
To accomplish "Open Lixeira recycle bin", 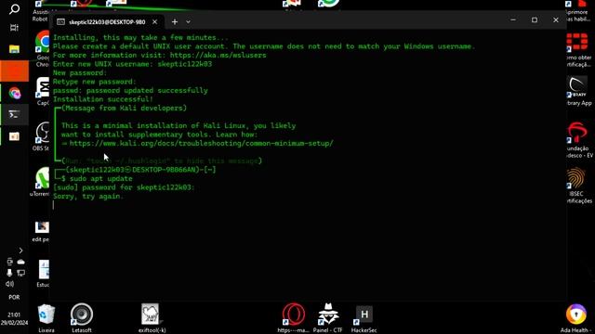I will pyautogui.click(x=46, y=318).
